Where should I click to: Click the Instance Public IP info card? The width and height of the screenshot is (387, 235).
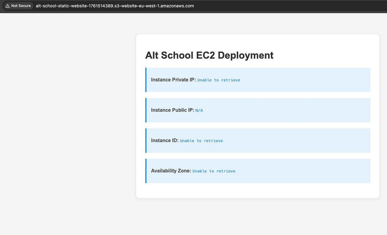tap(258, 110)
